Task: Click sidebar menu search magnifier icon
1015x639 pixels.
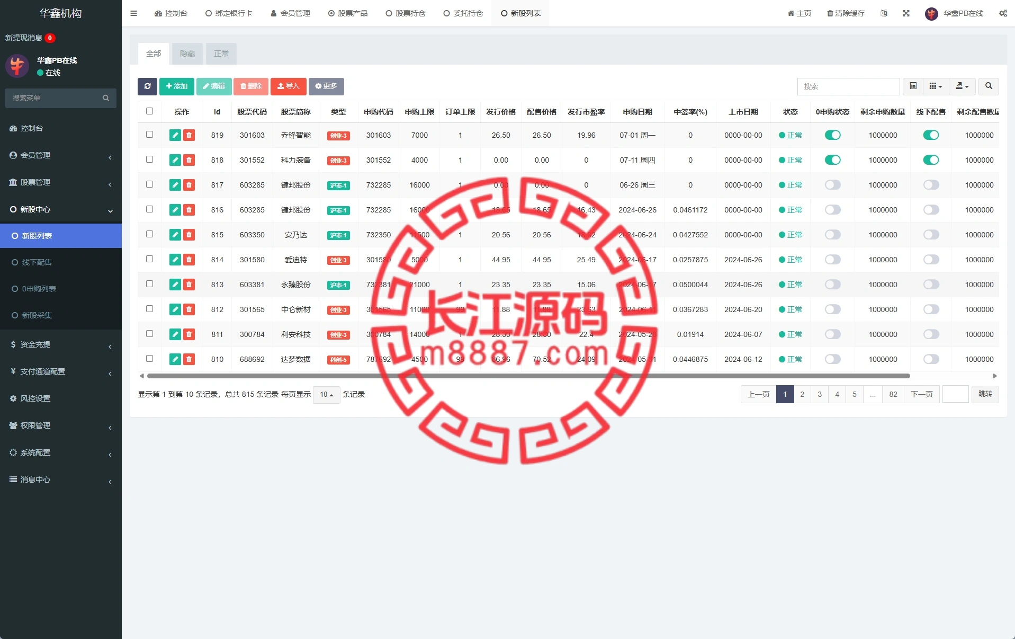Action: click(x=106, y=98)
